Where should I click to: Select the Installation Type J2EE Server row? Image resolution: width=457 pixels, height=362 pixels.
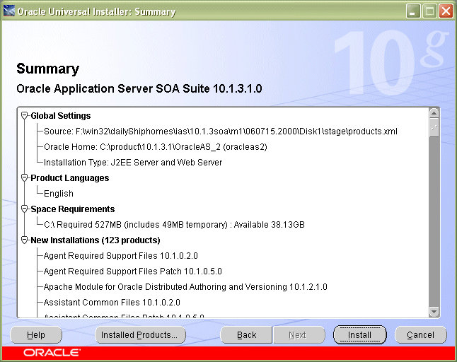[133, 162]
